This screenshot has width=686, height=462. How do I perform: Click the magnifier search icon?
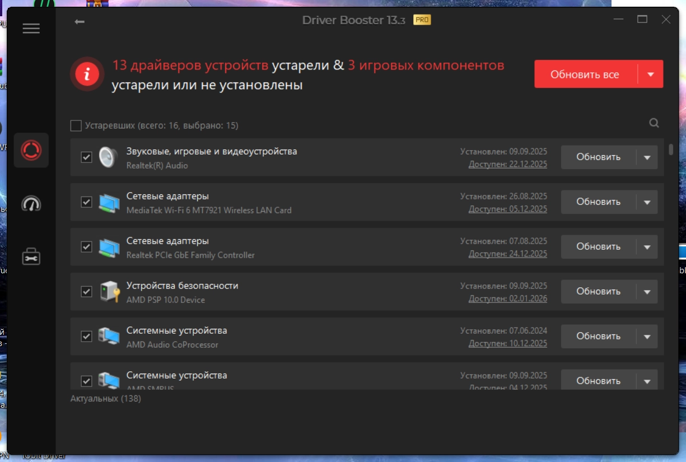pyautogui.click(x=654, y=123)
